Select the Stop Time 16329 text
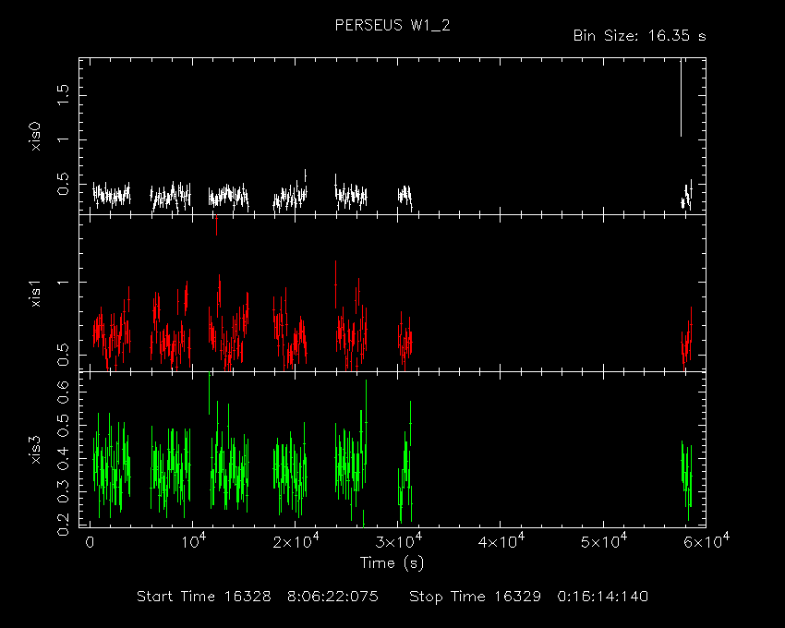Image resolution: width=785 pixels, height=628 pixels. click(x=475, y=597)
